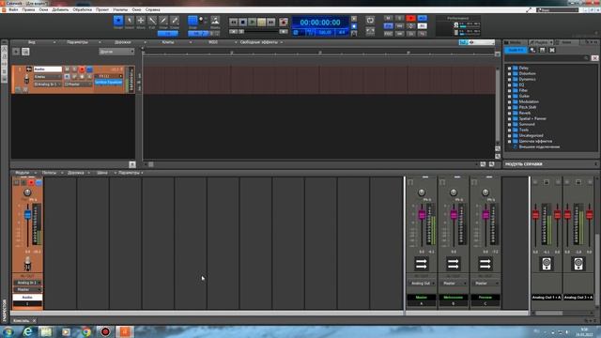This screenshot has width=601, height=338.
Task: Toggle the Snap to grid module
Action: point(193,21)
